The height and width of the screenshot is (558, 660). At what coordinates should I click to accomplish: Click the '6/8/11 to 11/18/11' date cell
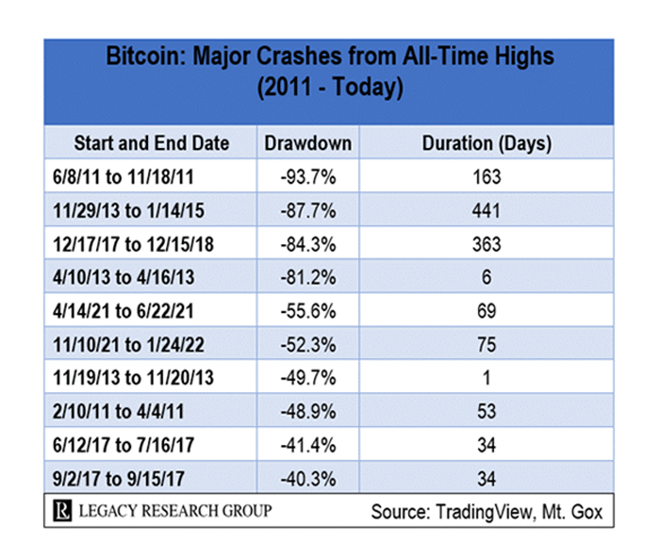coord(124,175)
